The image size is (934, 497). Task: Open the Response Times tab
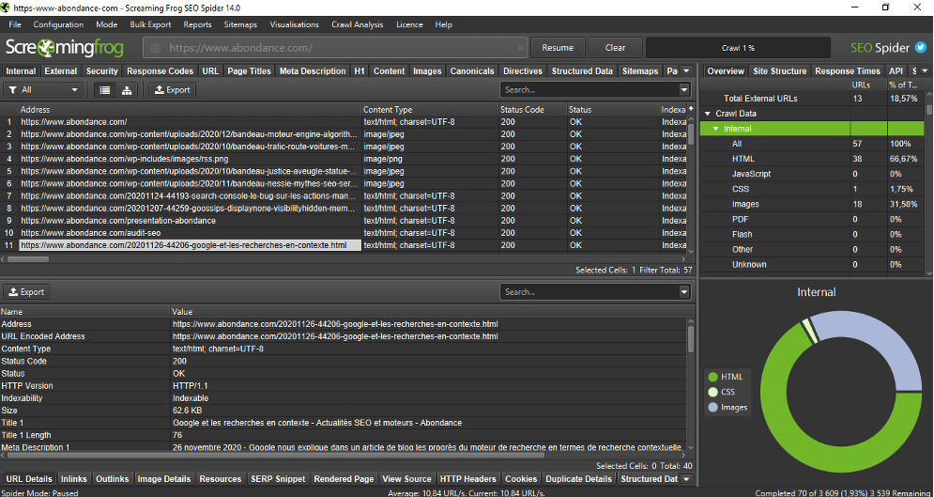coord(847,70)
